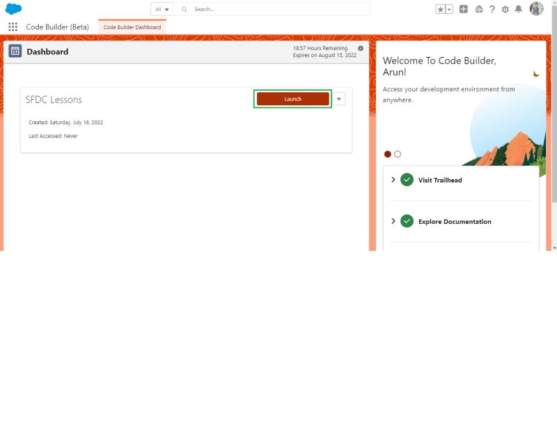This screenshot has width=557, height=442.
Task: Click the Code Builder (Beta) app name
Action: (58, 26)
